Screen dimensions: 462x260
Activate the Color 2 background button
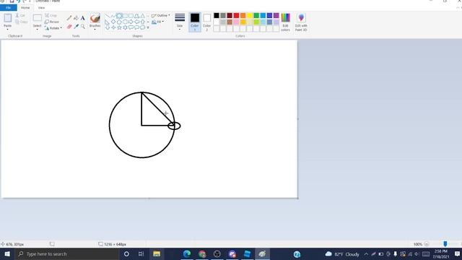pyautogui.click(x=207, y=22)
